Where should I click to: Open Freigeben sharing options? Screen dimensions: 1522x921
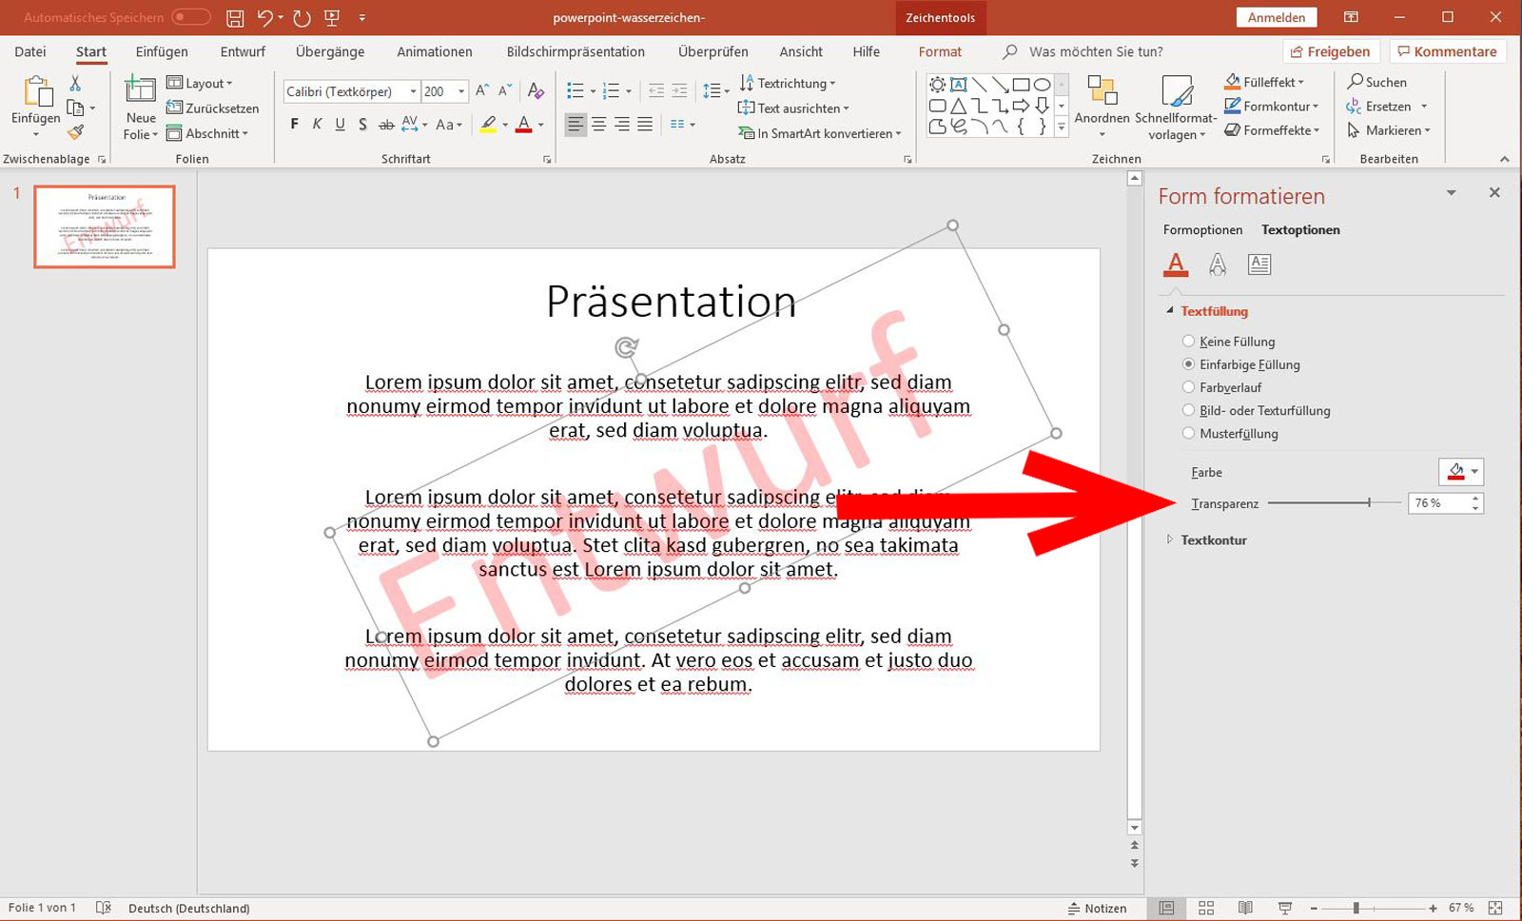pos(1331,51)
